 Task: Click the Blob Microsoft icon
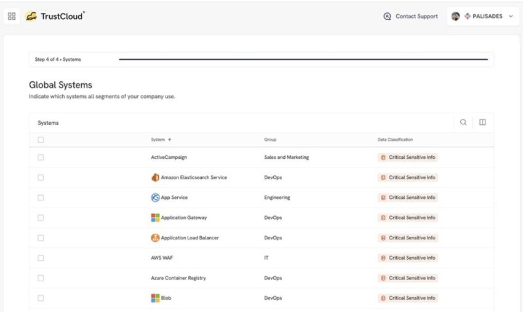pyautogui.click(x=155, y=298)
